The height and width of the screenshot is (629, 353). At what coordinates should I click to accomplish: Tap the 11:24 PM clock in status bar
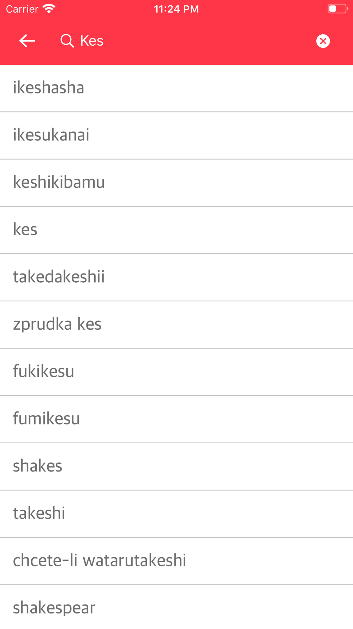tap(176, 9)
